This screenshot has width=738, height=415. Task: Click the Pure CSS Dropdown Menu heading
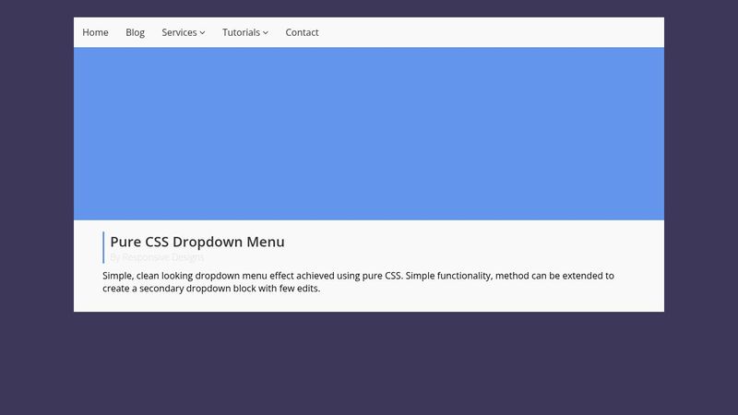tap(197, 242)
